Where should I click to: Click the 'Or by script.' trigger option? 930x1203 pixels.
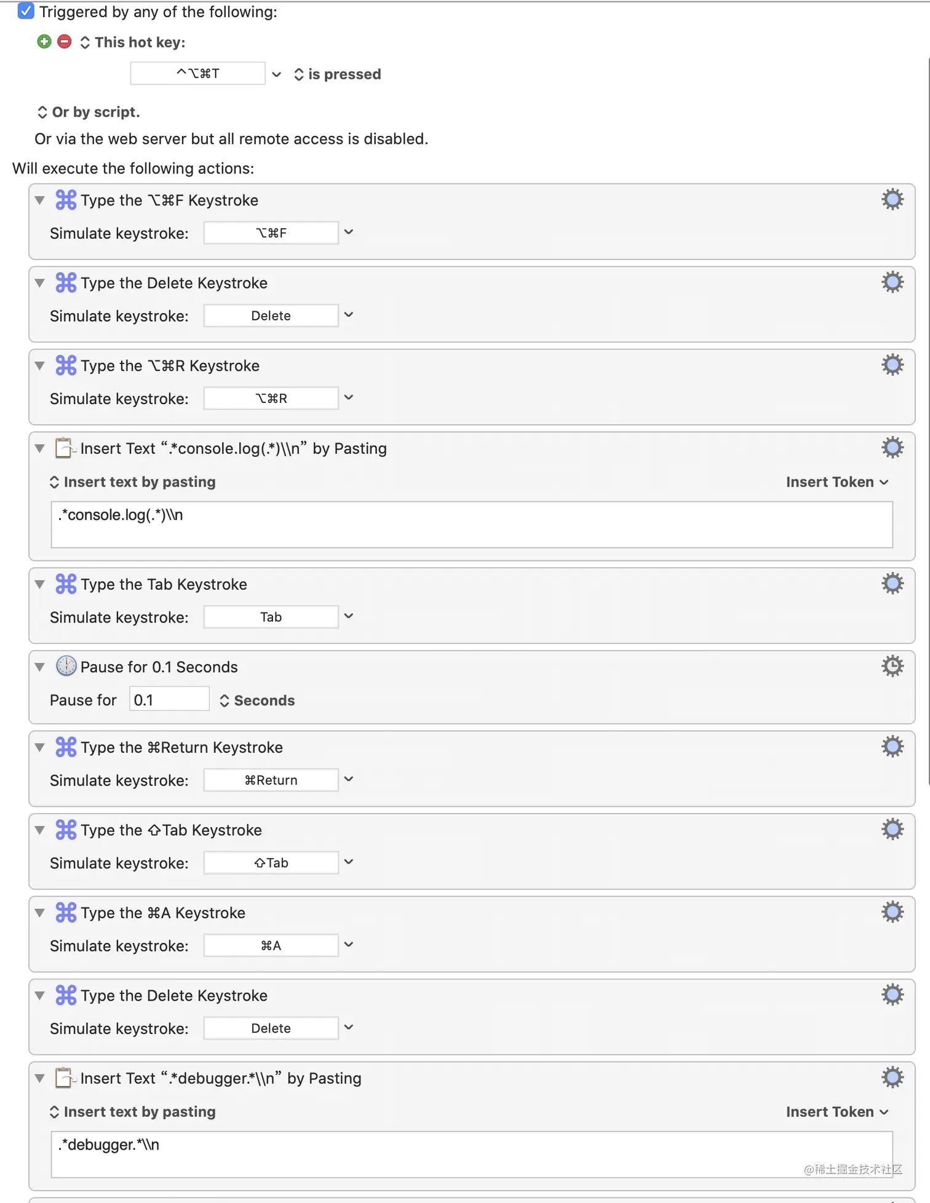tap(89, 112)
